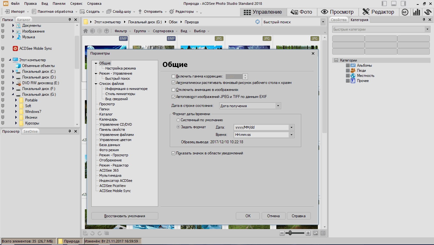Go up one folder with up arrow icon
The width and height of the screenshot is (434, 245).
pos(107,31)
